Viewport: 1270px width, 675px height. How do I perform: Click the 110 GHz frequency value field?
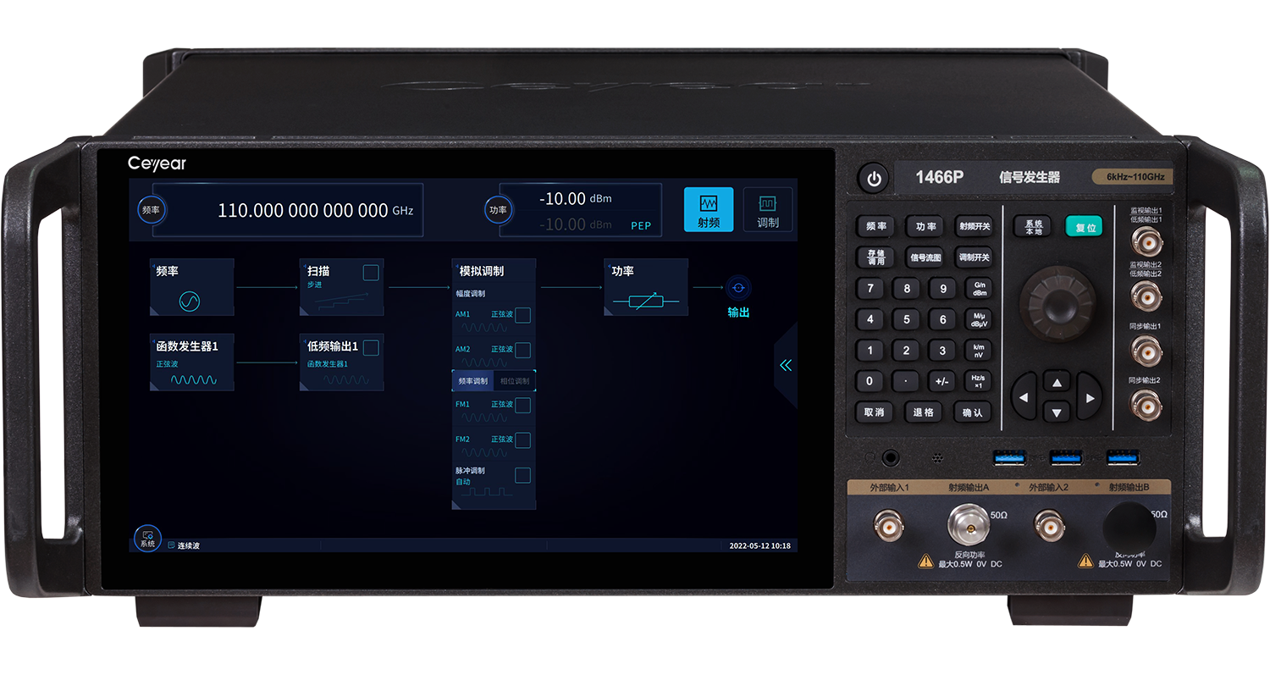pyautogui.click(x=303, y=210)
